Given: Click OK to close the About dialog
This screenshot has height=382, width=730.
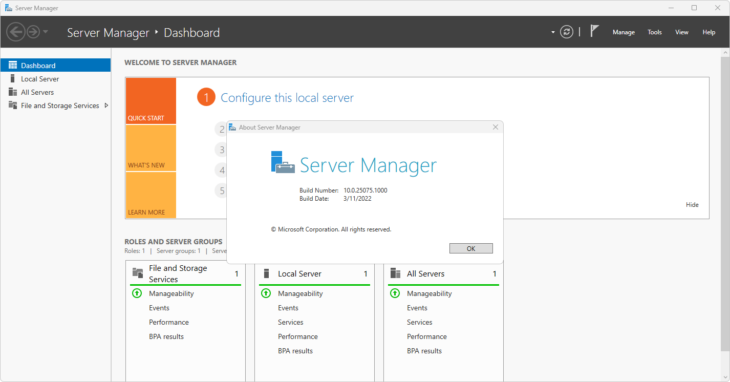Looking at the screenshot, I should tap(470, 248).
